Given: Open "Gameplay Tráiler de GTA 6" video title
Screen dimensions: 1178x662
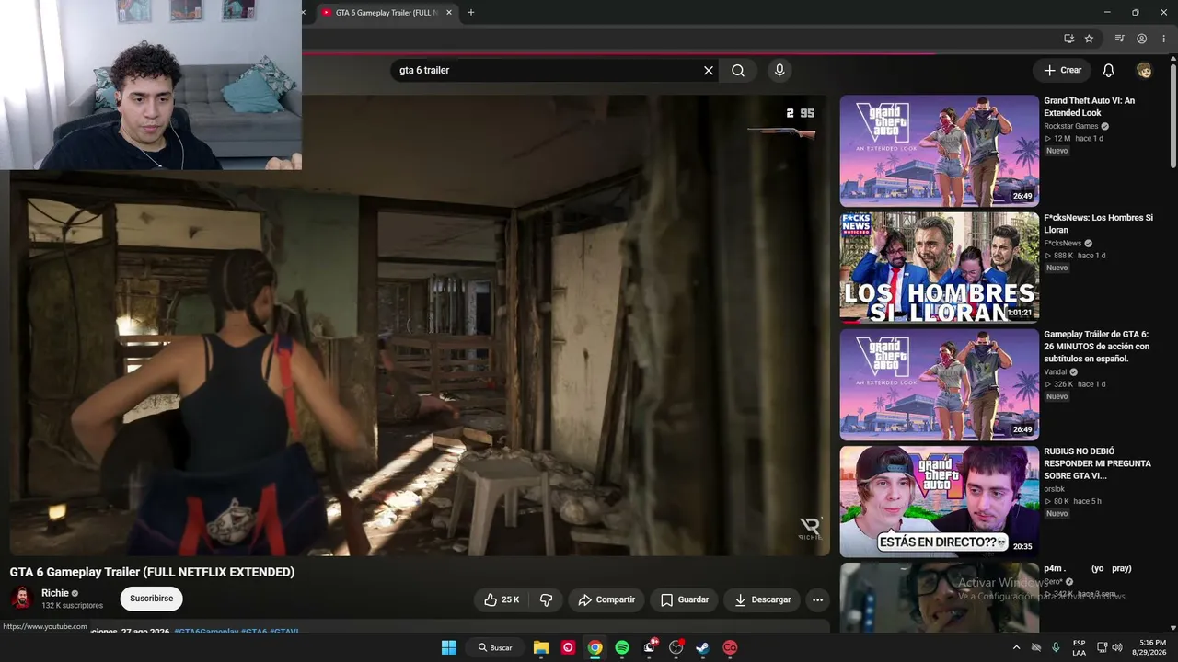Looking at the screenshot, I should [1096, 347].
